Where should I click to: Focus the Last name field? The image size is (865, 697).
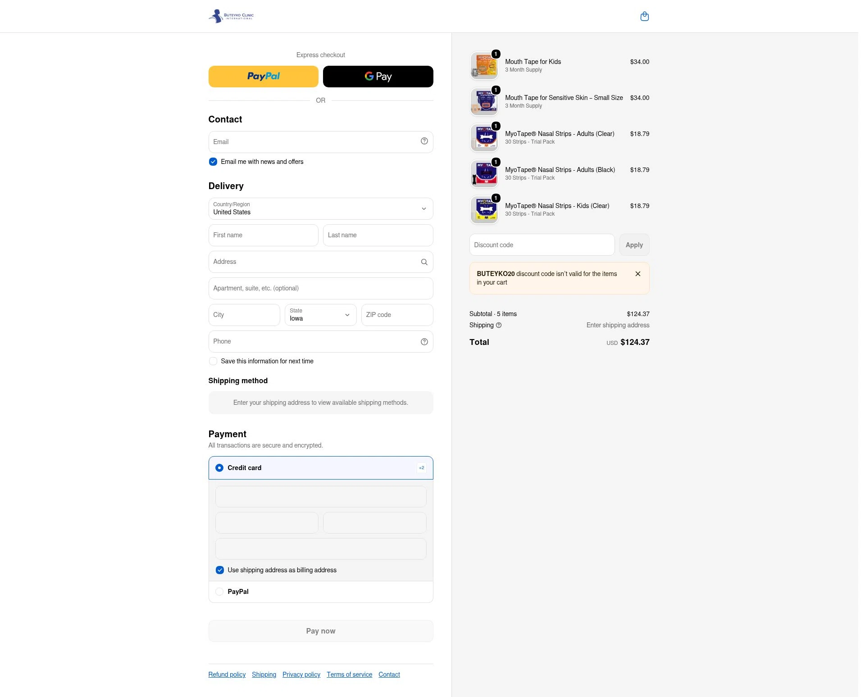[378, 235]
